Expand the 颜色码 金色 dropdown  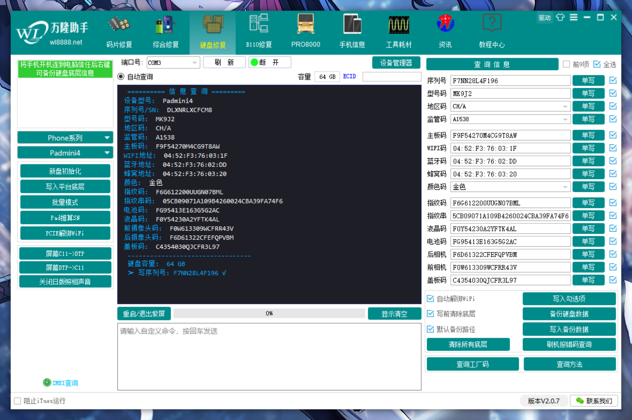(x=565, y=187)
